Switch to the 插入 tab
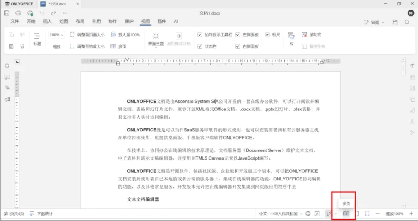Image resolution: width=418 pixels, height=221 pixels. tap(47, 21)
